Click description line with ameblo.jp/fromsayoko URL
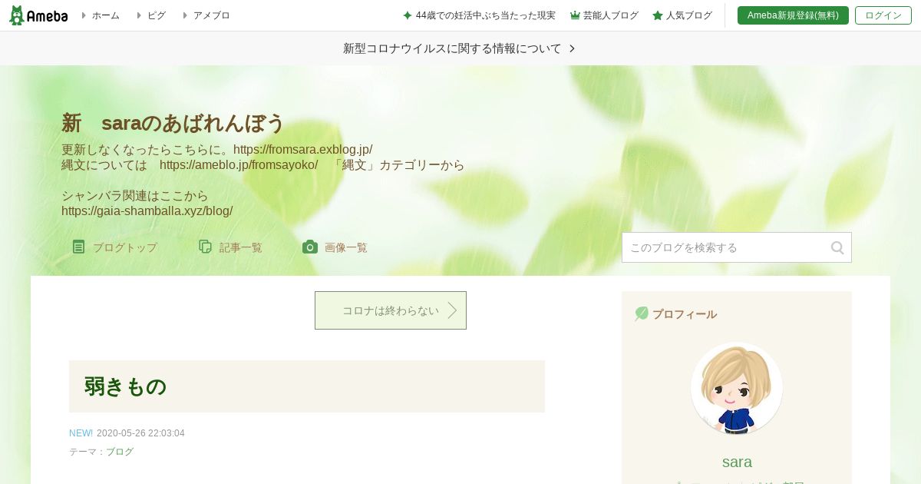This screenshot has height=484, width=921. coord(263,165)
